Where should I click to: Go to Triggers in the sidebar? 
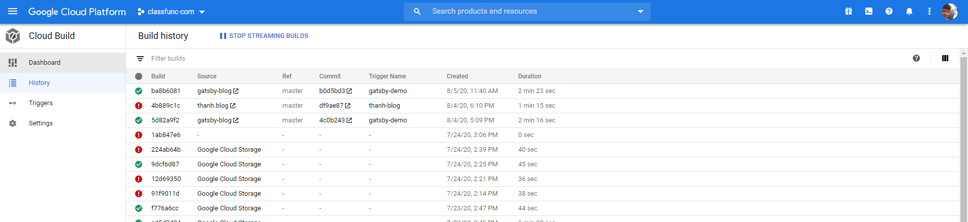pos(40,103)
